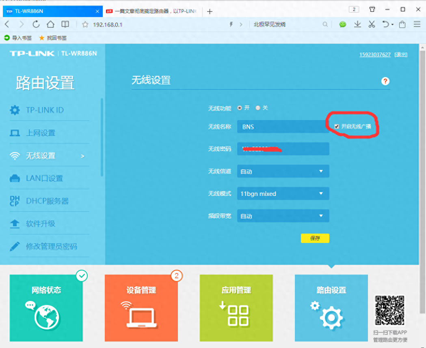Select the 软件升级 upload icon
This screenshot has width=426, height=348.
15,223
